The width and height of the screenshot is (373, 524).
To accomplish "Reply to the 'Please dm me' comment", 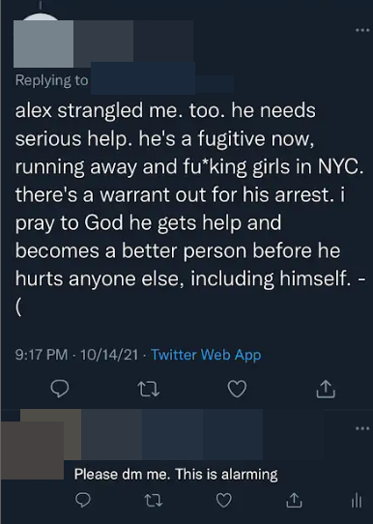I will click(82, 500).
